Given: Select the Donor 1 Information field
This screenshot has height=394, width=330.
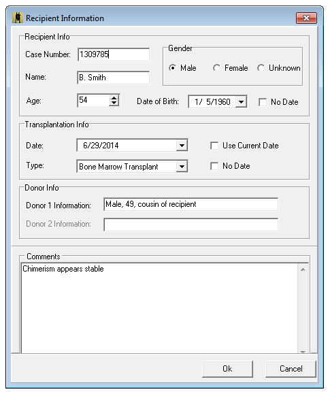Looking at the screenshot, I should [191, 204].
